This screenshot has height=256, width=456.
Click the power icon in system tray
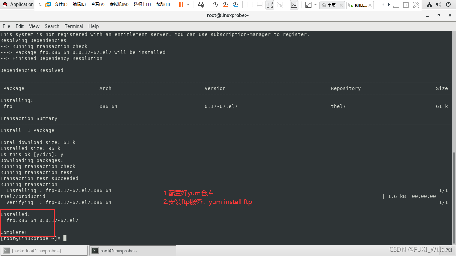(448, 5)
